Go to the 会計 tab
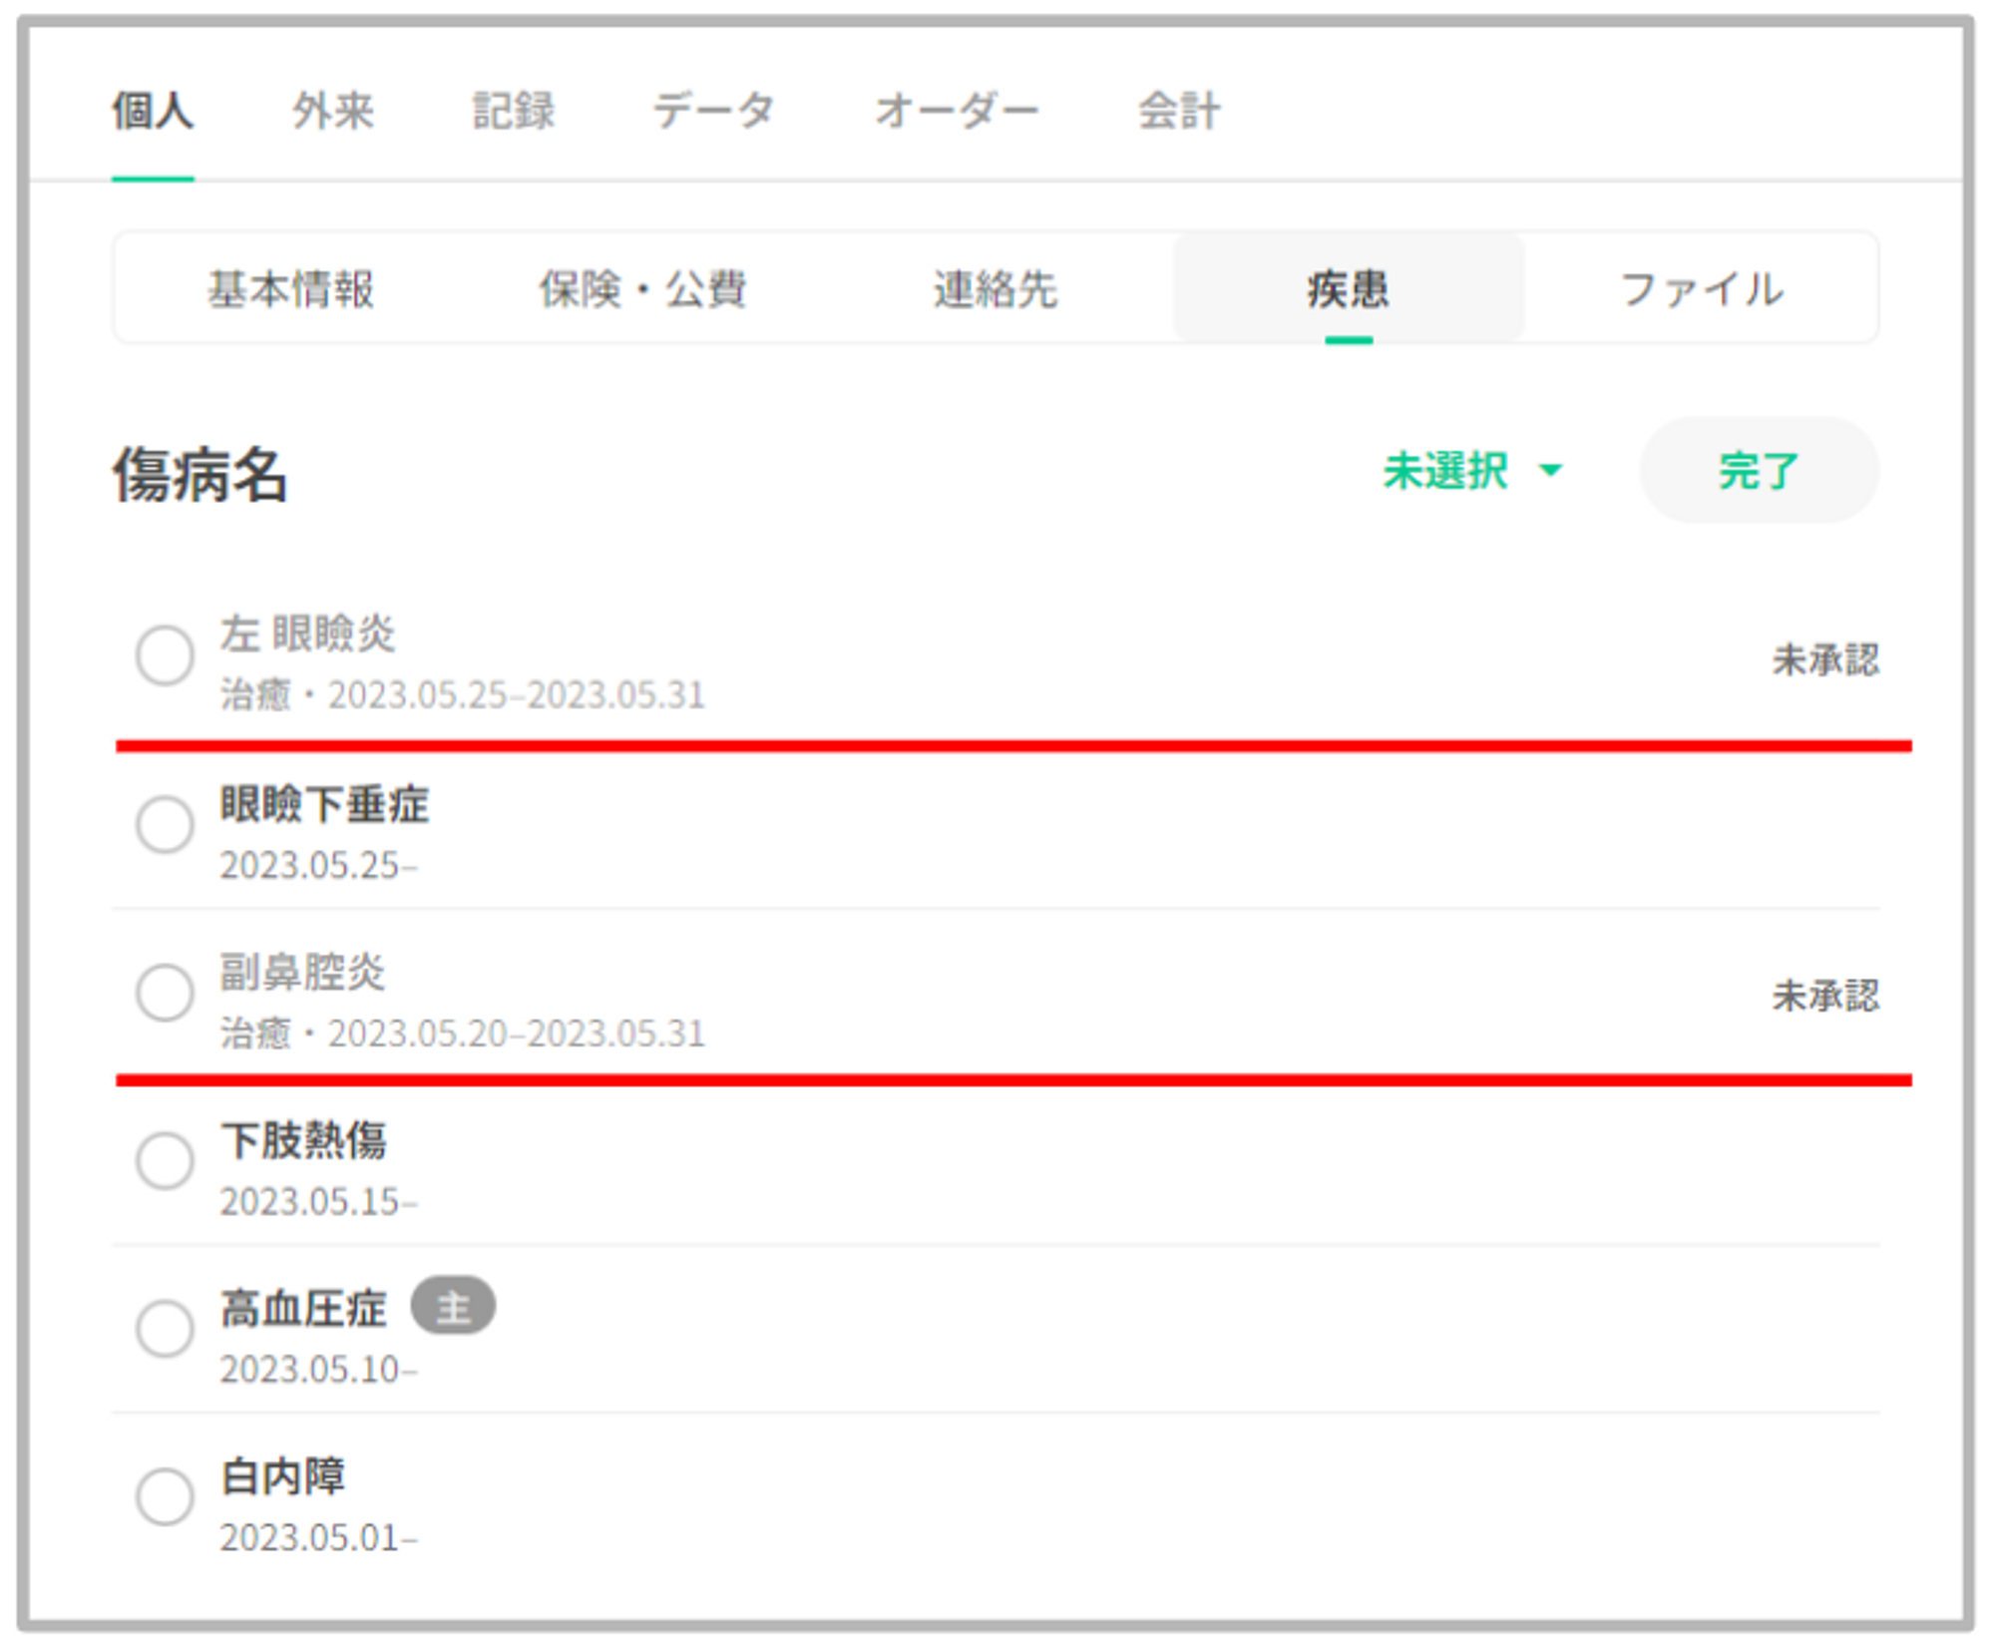 click(x=1179, y=111)
